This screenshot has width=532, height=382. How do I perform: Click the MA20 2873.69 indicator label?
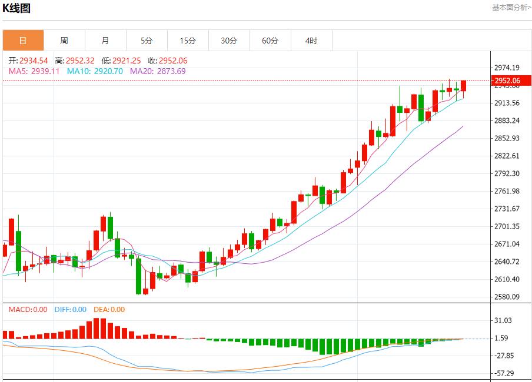point(158,71)
